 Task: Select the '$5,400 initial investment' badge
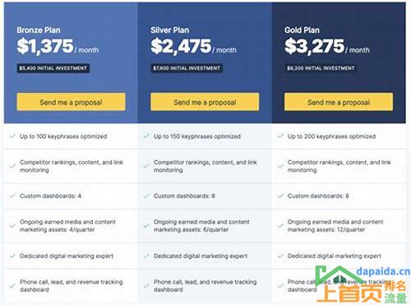click(53, 68)
